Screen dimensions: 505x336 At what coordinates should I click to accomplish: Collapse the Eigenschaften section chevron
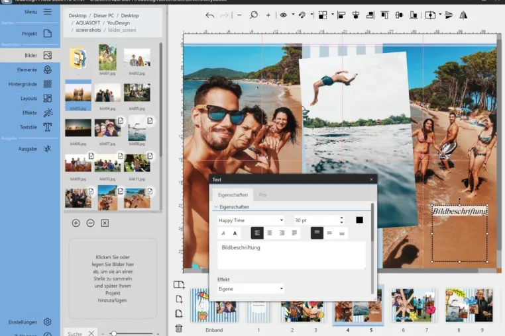(x=216, y=207)
